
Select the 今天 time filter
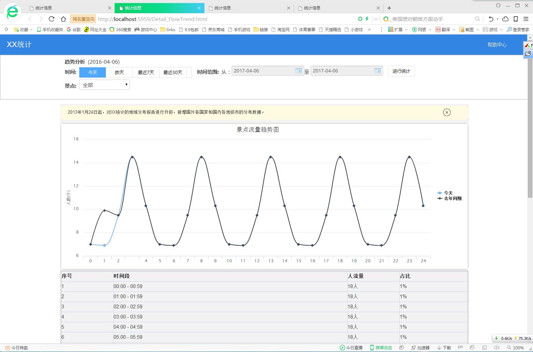point(93,72)
